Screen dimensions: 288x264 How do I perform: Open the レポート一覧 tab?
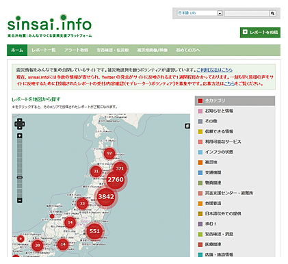(44, 50)
